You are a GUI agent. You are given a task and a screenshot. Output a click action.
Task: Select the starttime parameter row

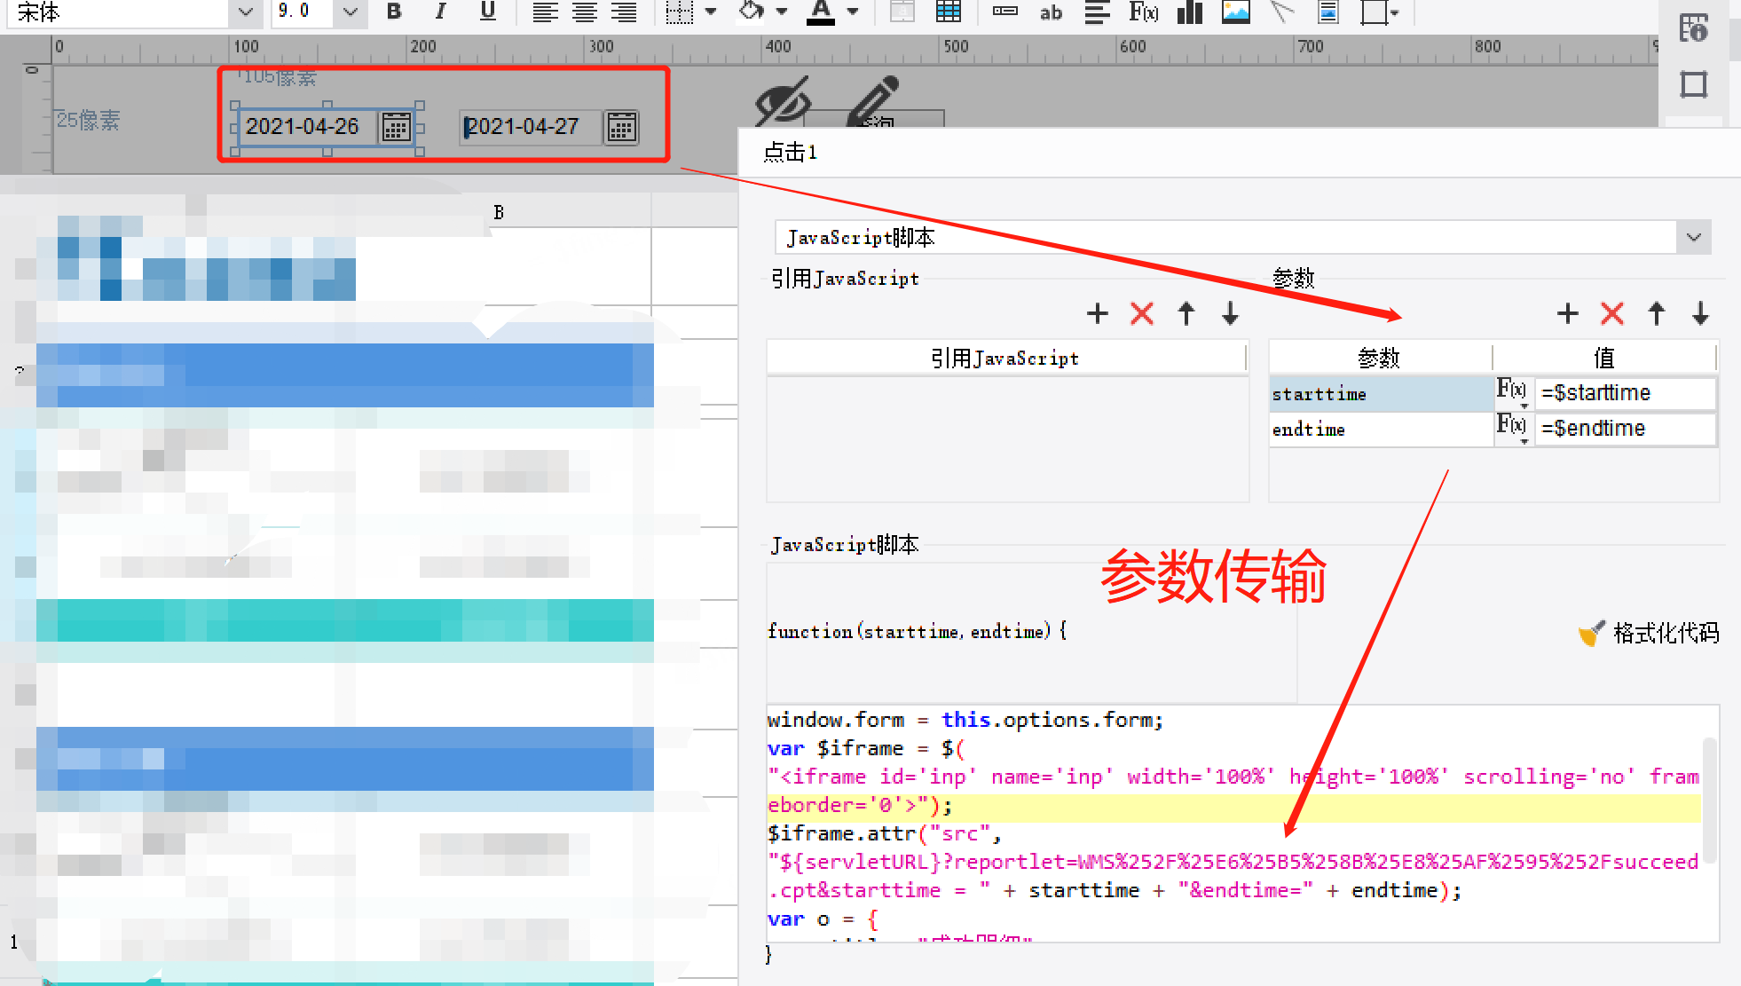point(1382,394)
